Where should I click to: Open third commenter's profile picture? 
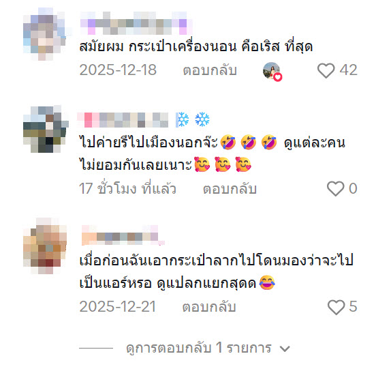click(x=45, y=246)
